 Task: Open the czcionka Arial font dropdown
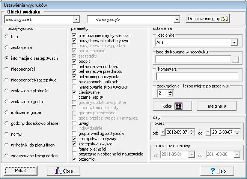pos(234,42)
